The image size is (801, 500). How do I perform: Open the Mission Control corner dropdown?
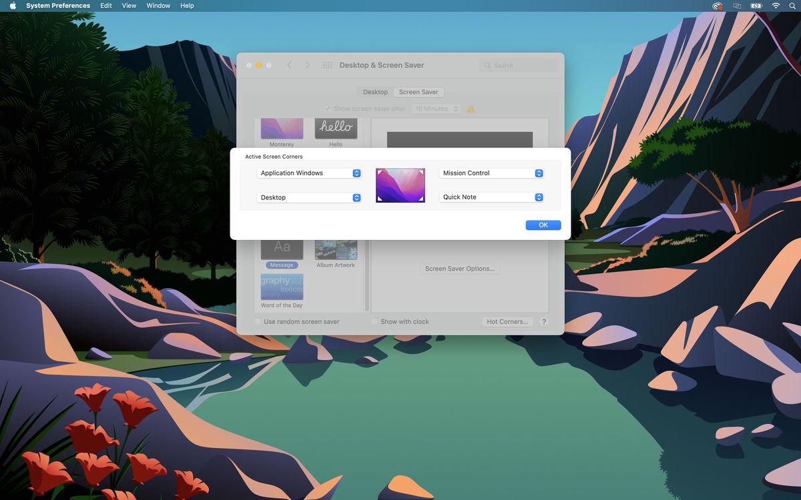point(491,173)
